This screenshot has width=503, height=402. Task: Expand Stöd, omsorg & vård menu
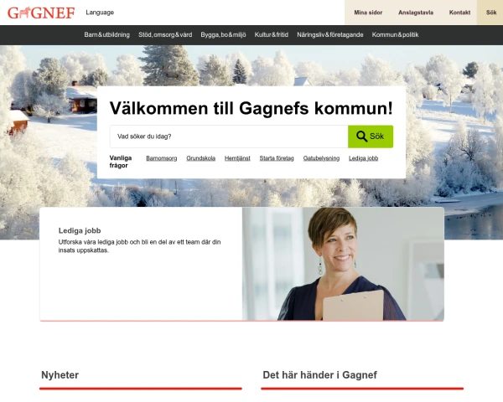165,34
